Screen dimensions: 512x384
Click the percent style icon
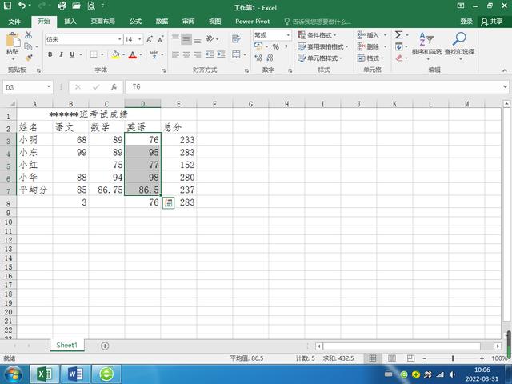click(275, 46)
